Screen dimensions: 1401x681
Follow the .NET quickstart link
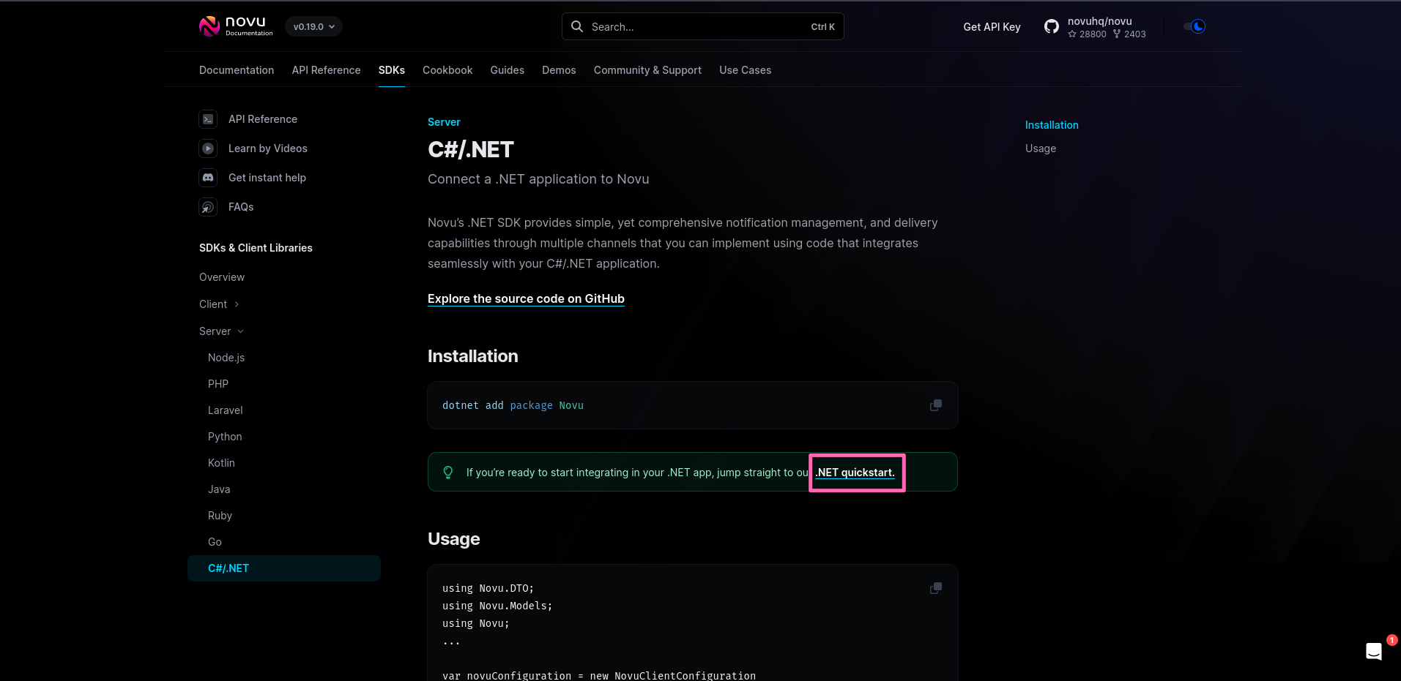[855, 472]
